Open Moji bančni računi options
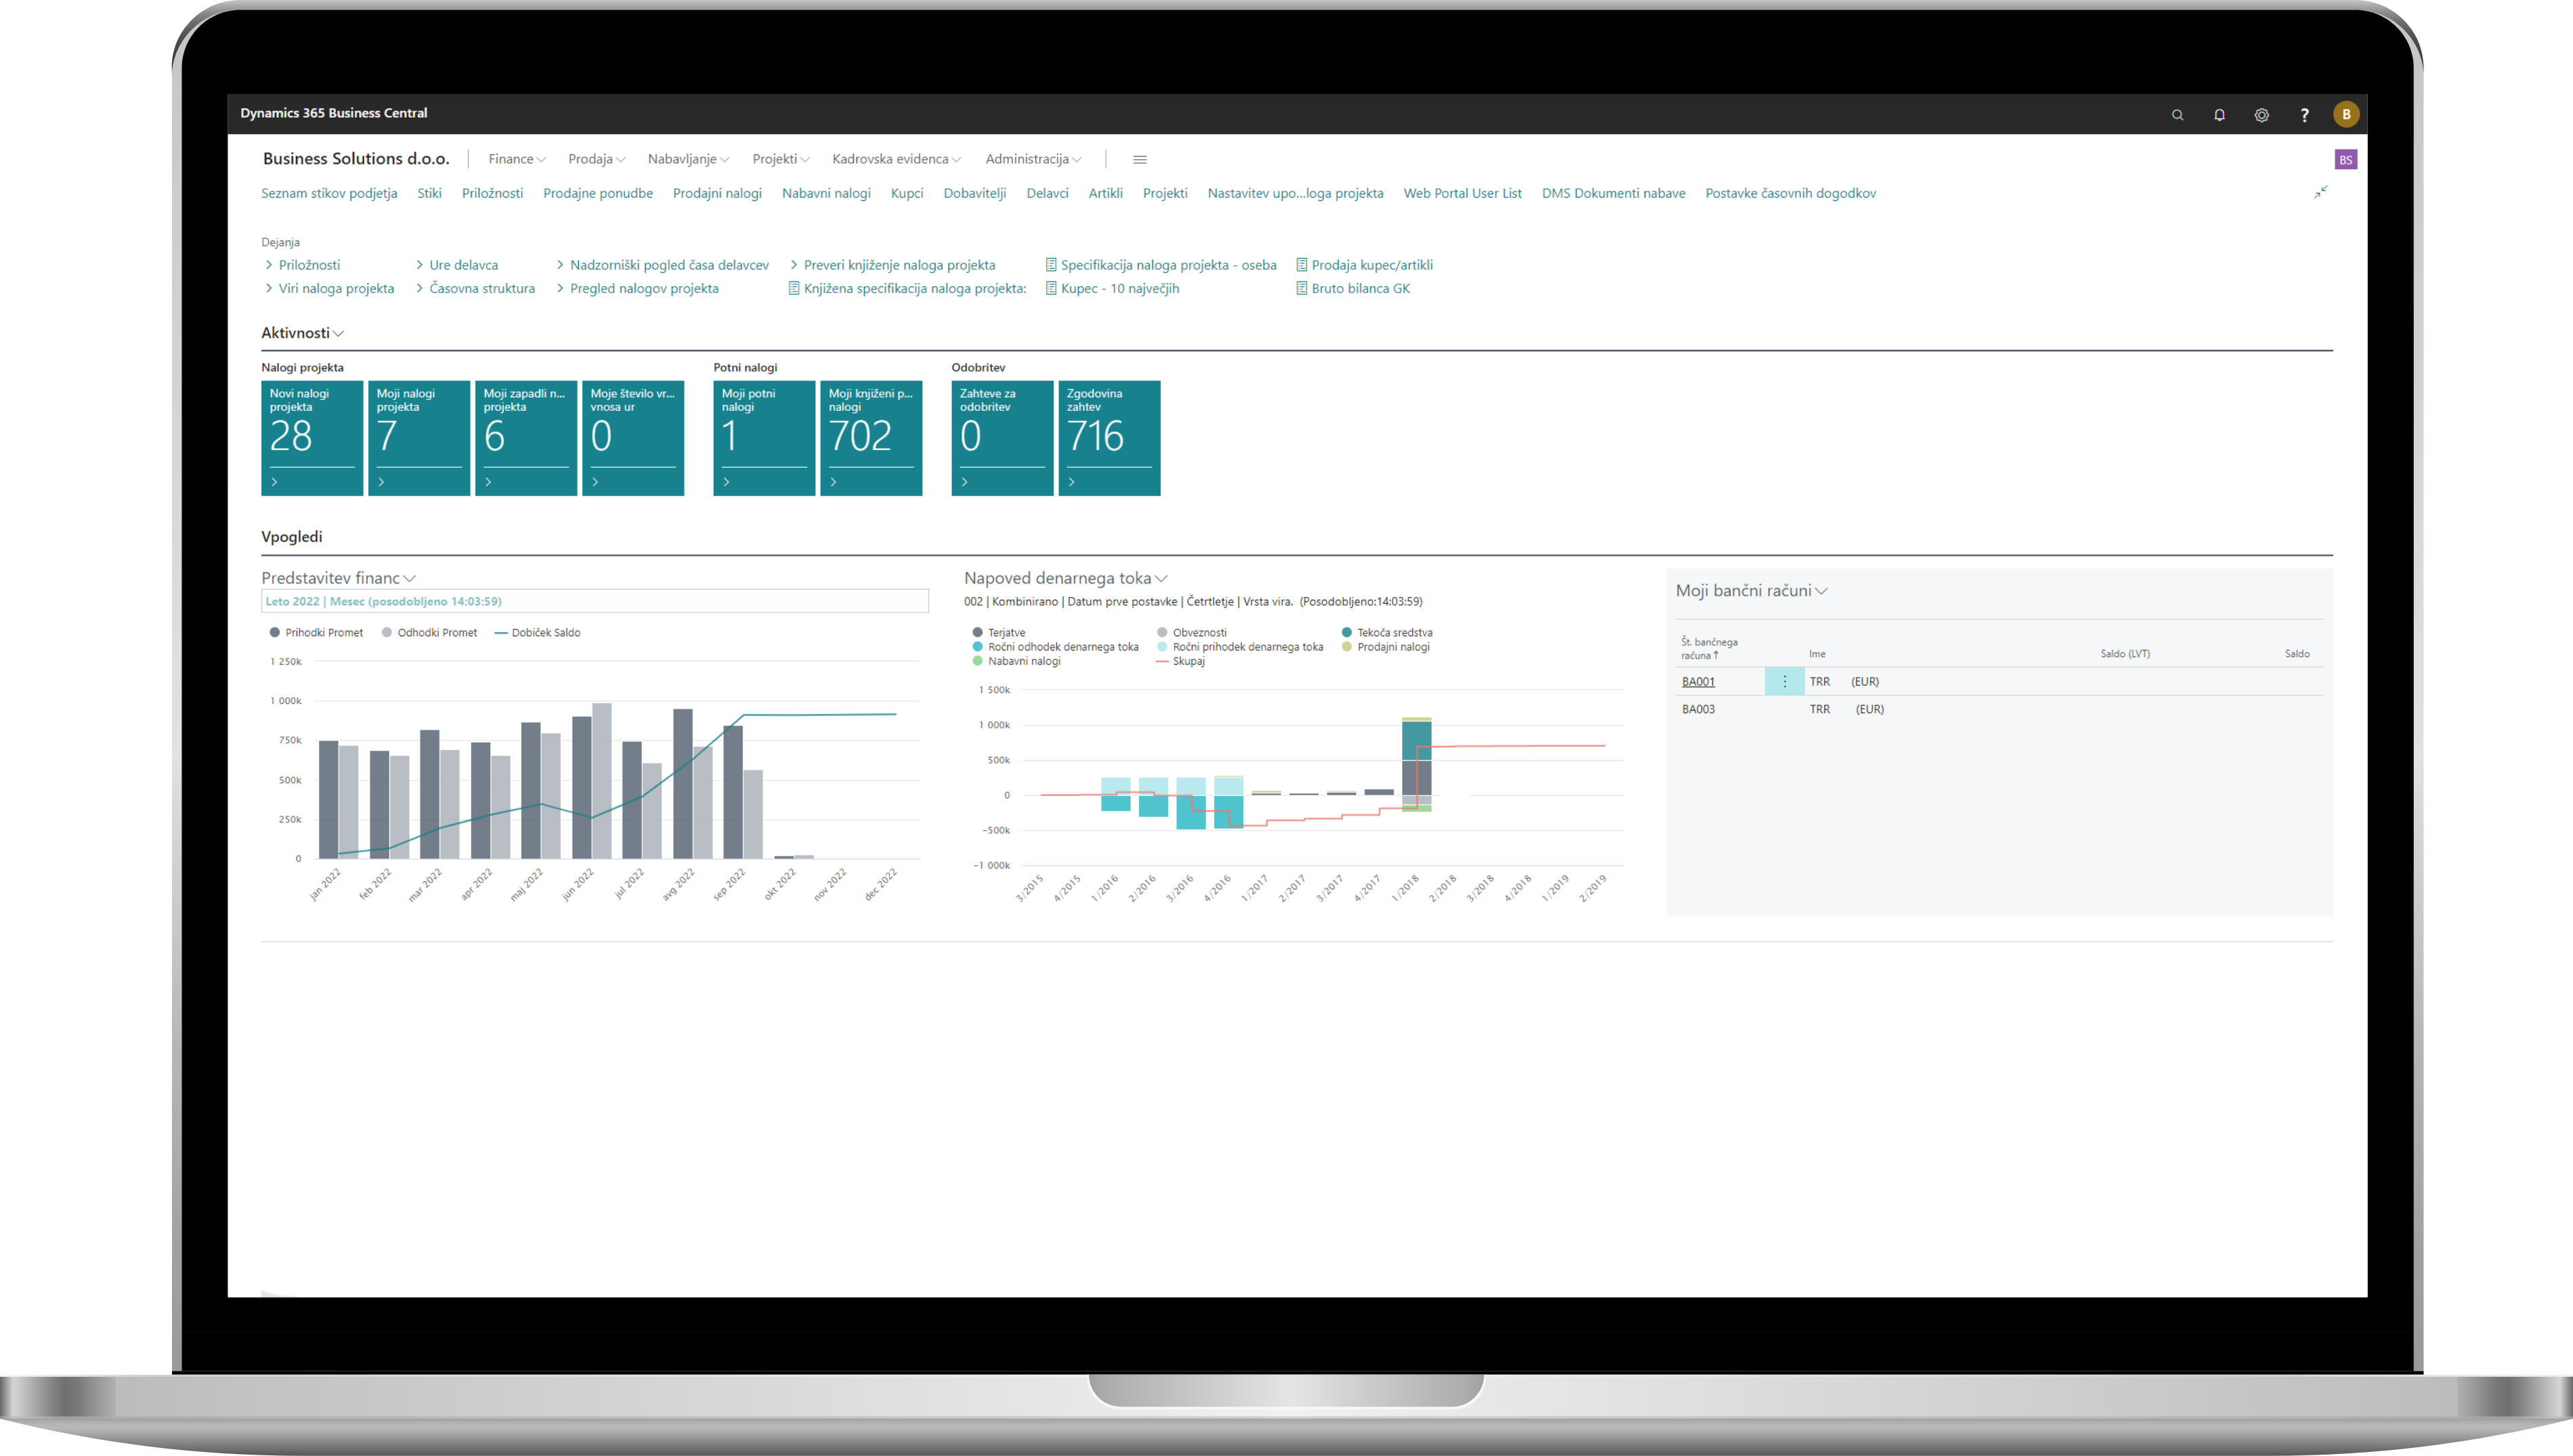The width and height of the screenshot is (2573, 1456). tap(1751, 591)
